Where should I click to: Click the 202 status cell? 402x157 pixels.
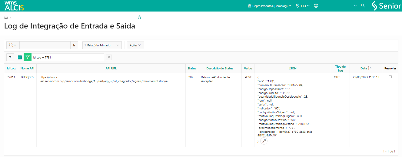point(191,77)
